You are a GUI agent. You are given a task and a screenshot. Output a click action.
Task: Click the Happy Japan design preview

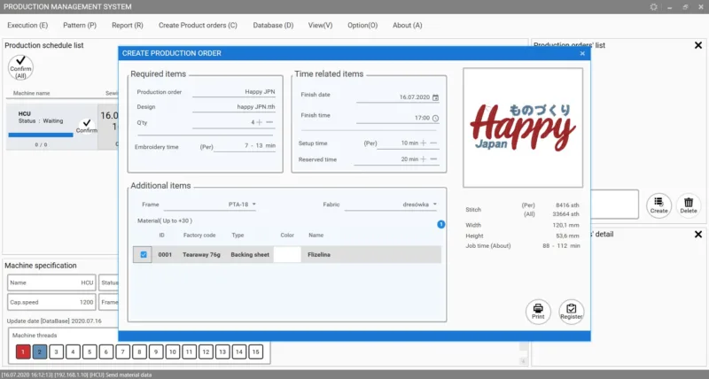pyautogui.click(x=523, y=128)
